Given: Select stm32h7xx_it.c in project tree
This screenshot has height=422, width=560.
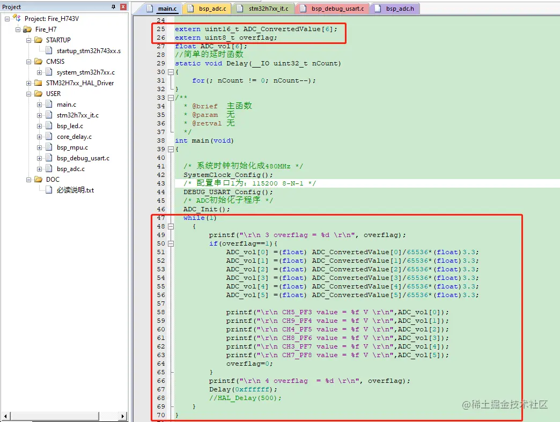Looking at the screenshot, I should 77,115.
